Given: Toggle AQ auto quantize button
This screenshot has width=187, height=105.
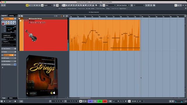Looking at the screenshot, I should click(x=21, y=101).
